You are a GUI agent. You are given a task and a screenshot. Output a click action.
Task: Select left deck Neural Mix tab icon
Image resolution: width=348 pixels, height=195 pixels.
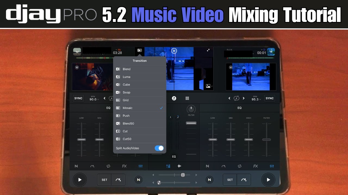coord(76,166)
